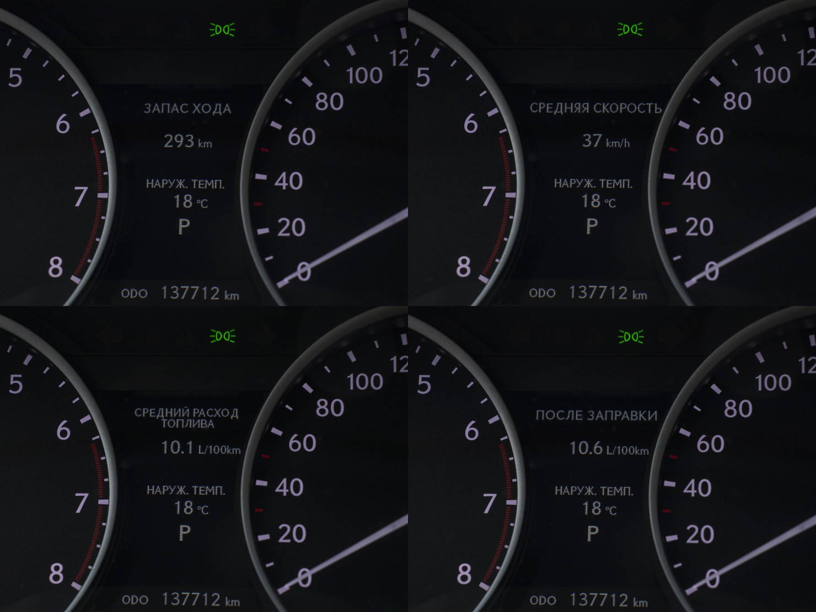Click the green parking lights icon in the ЗАПАС ХОДА panel

click(222, 29)
